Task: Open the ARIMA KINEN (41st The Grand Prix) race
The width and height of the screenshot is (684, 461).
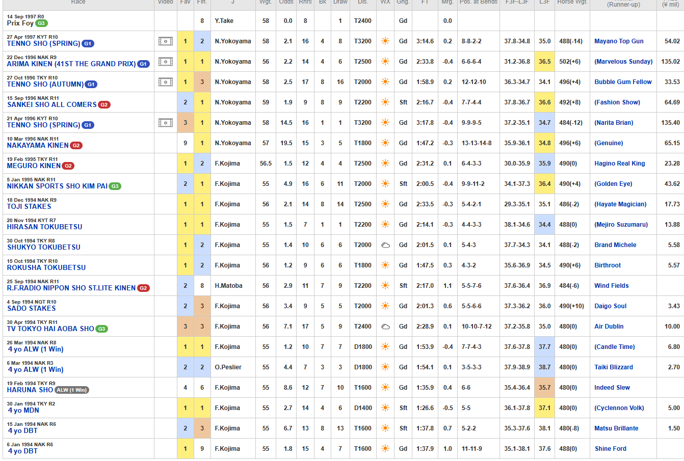Action: [71, 64]
